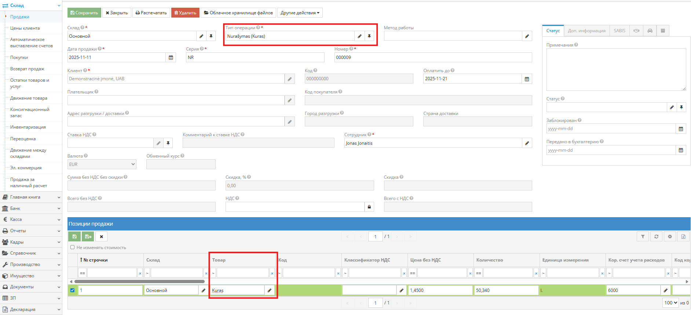
Task: Toggle the eye icon tab
Action: 636,31
